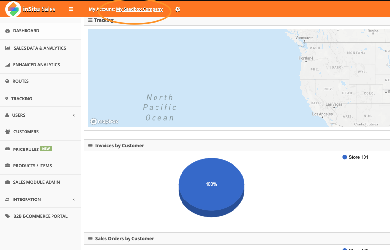The height and width of the screenshot is (250, 390).
Task: Click the blue 100% pie chart slice
Action: coord(211,184)
